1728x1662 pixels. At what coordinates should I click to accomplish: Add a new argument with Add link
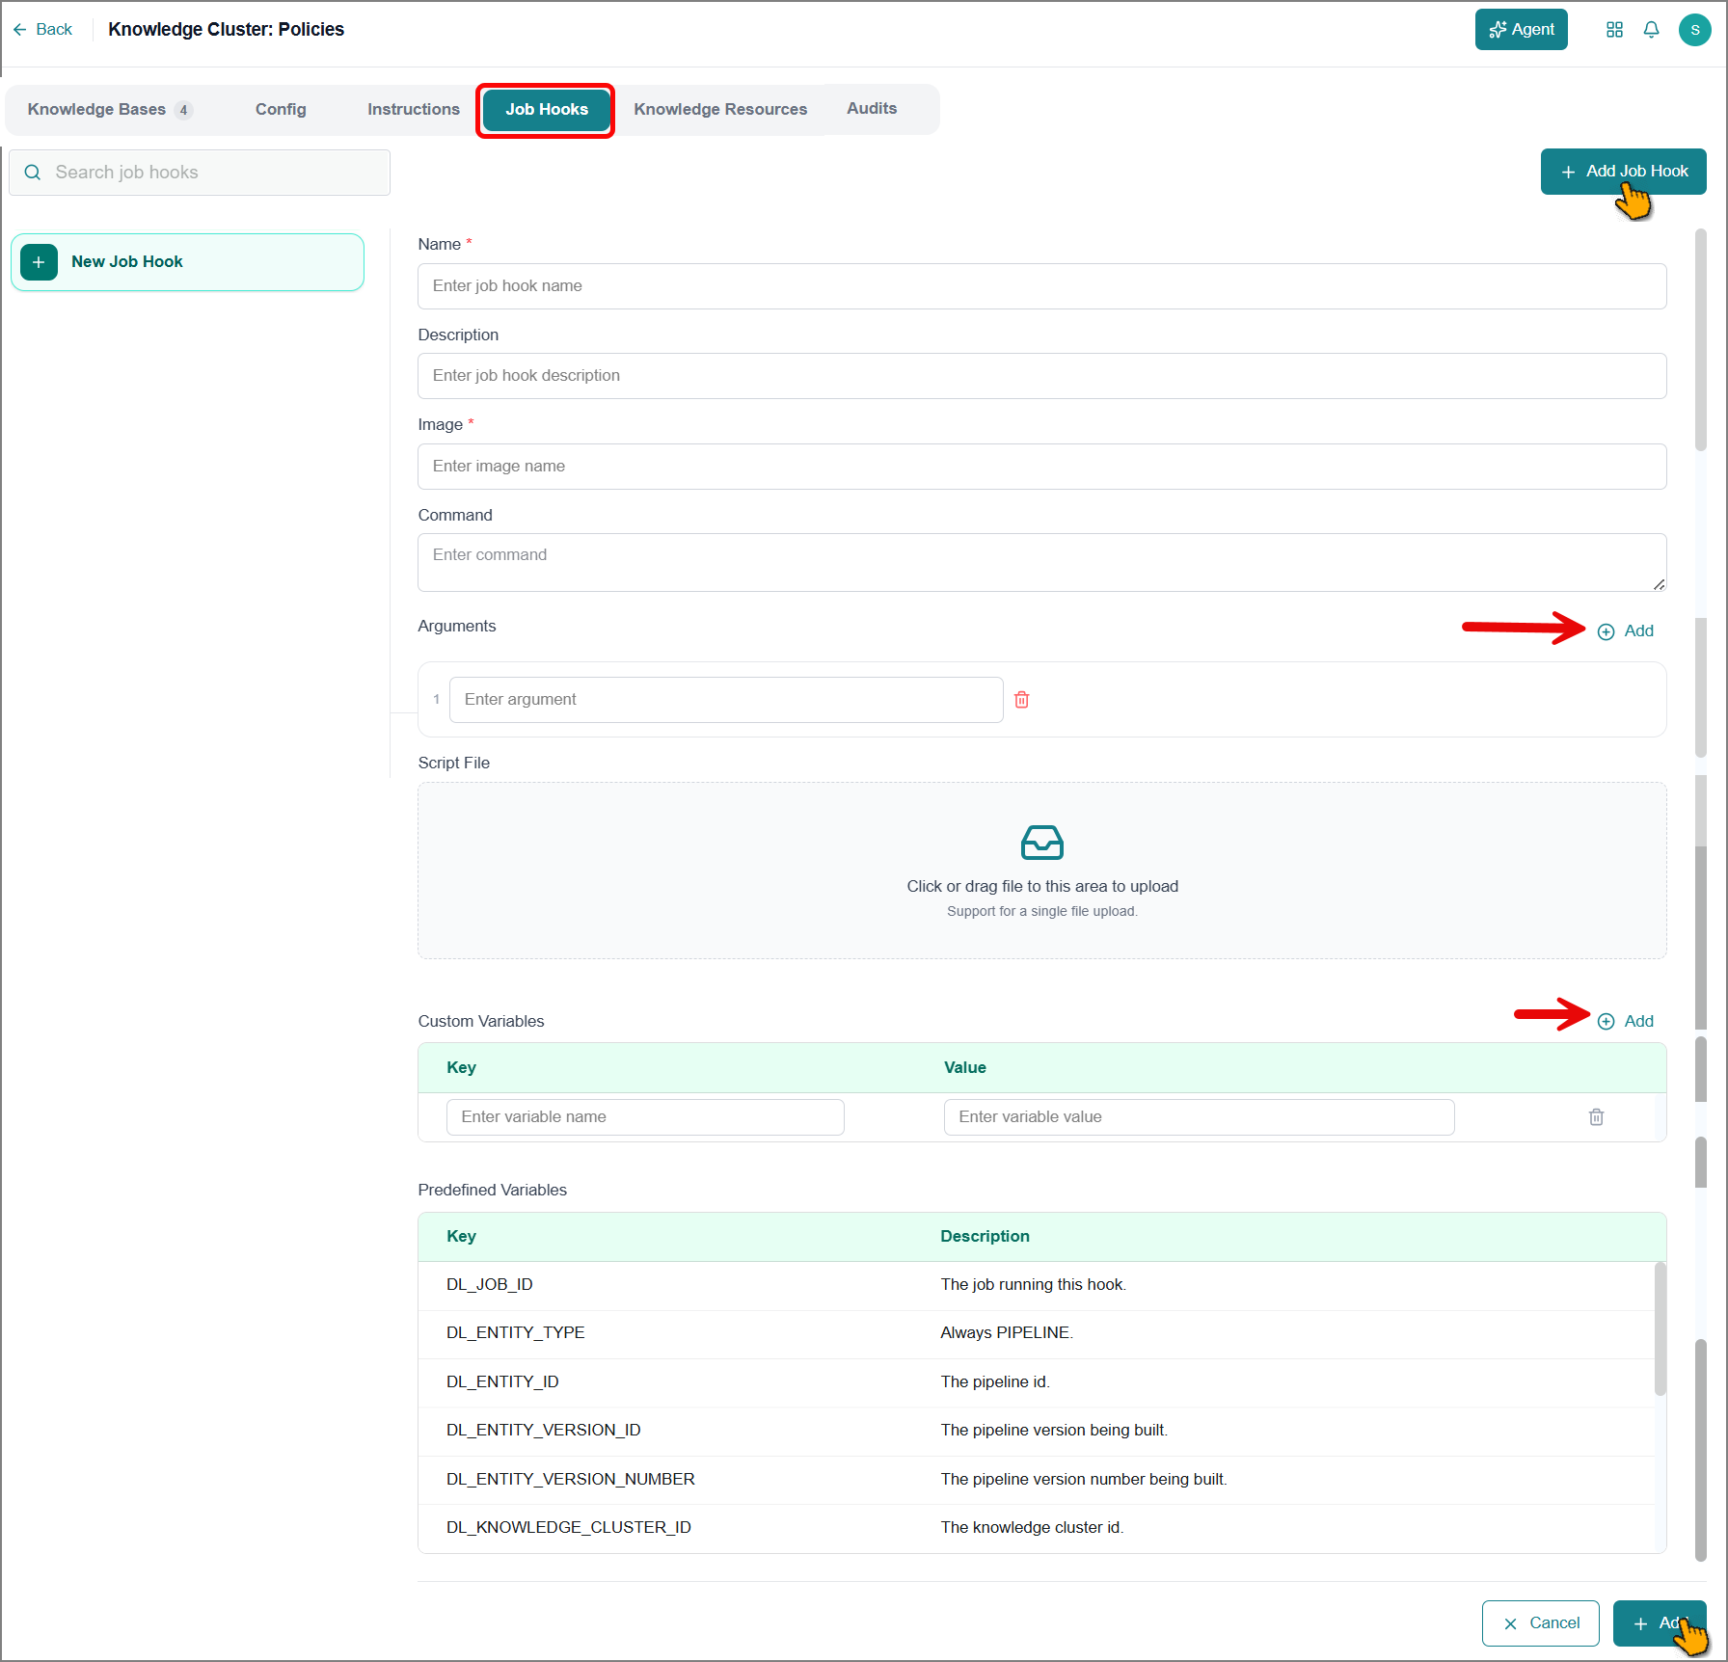1626,631
